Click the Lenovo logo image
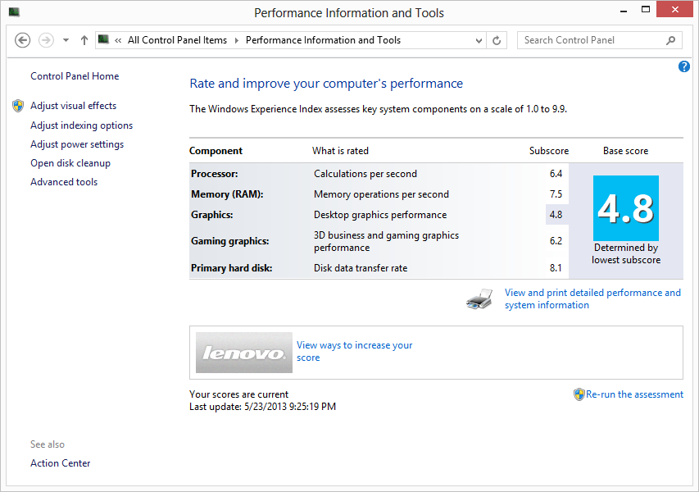Image resolution: width=699 pixels, height=492 pixels. 244,353
